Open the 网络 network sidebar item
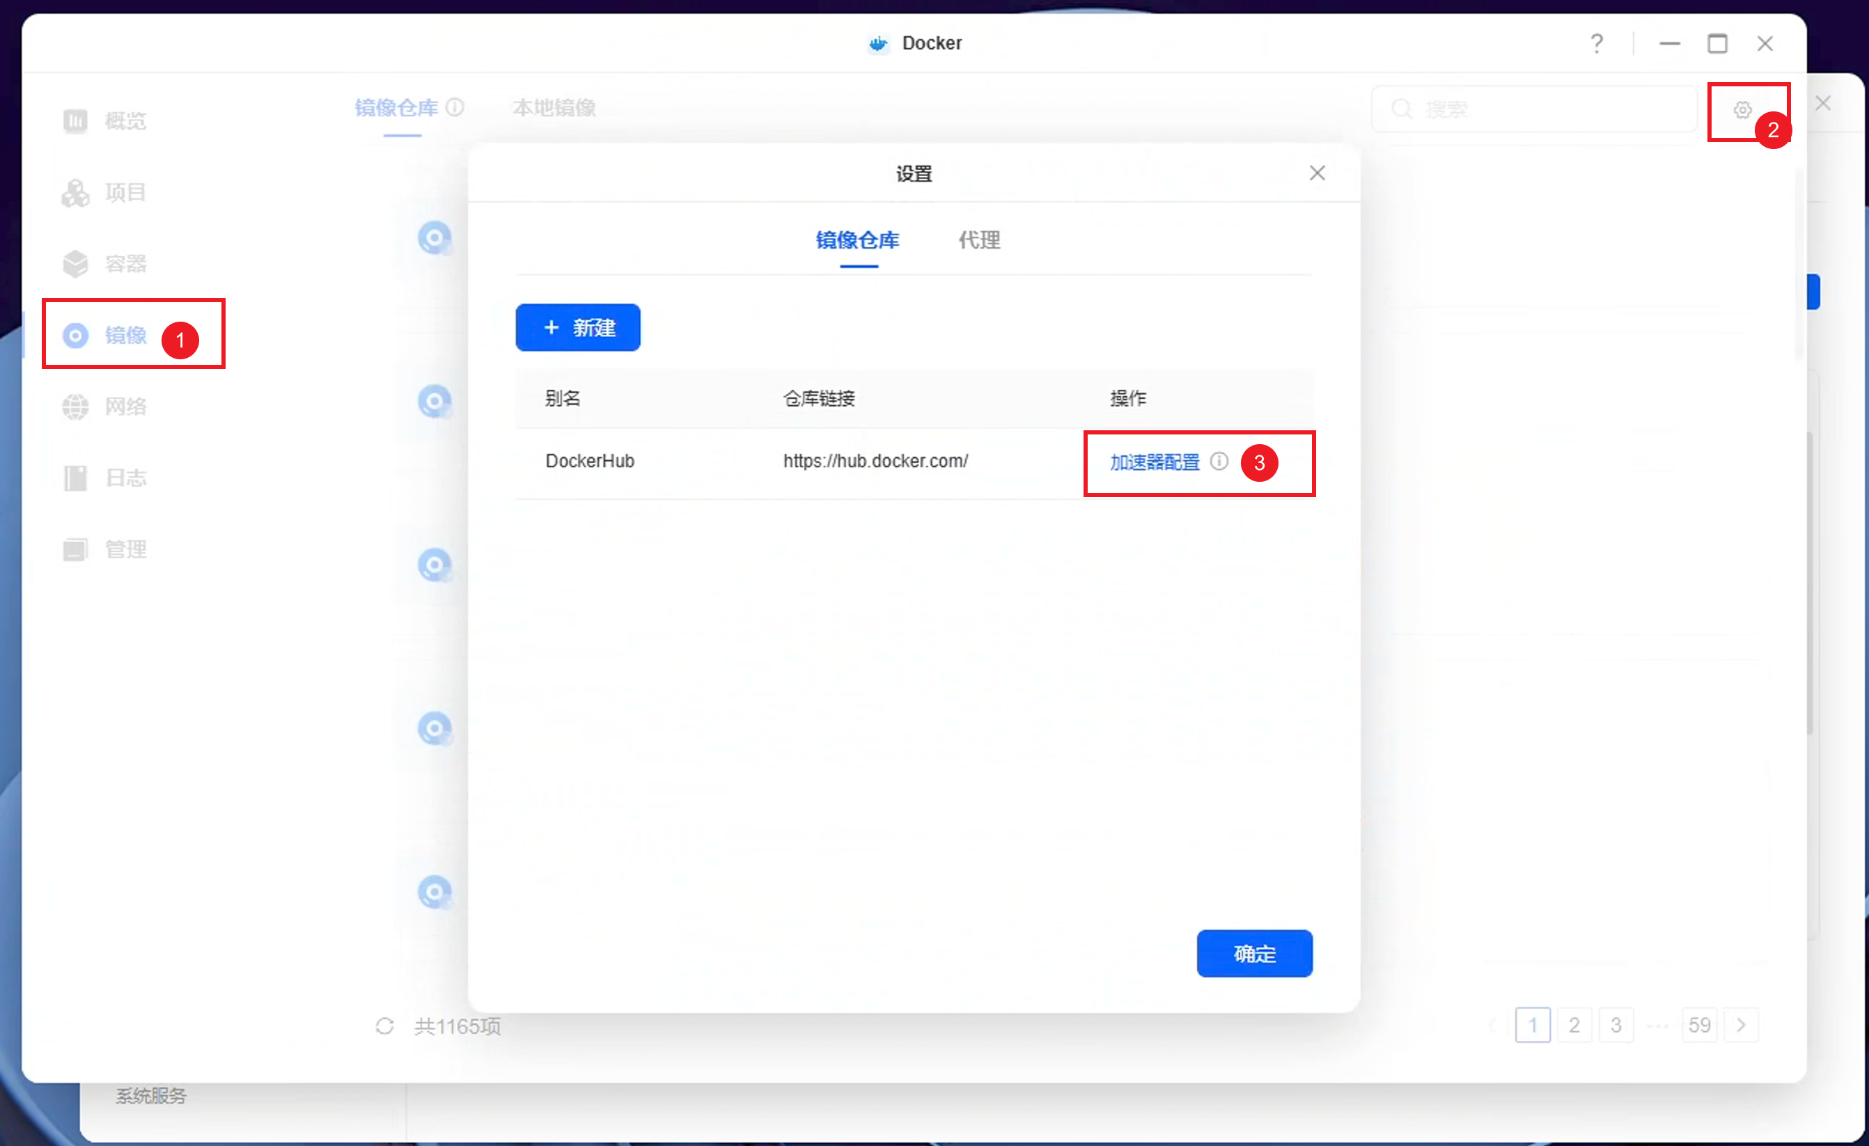Image resolution: width=1869 pixels, height=1146 pixels. click(104, 406)
